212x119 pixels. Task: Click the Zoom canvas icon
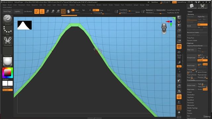pyautogui.click(x=179, y=31)
